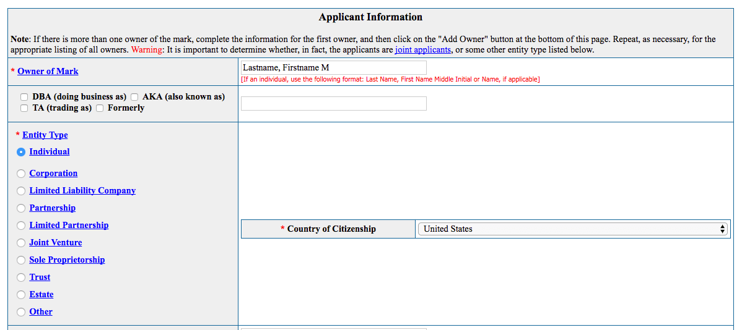Check the AKA (also known as) box
The width and height of the screenshot is (742, 330).
click(134, 97)
